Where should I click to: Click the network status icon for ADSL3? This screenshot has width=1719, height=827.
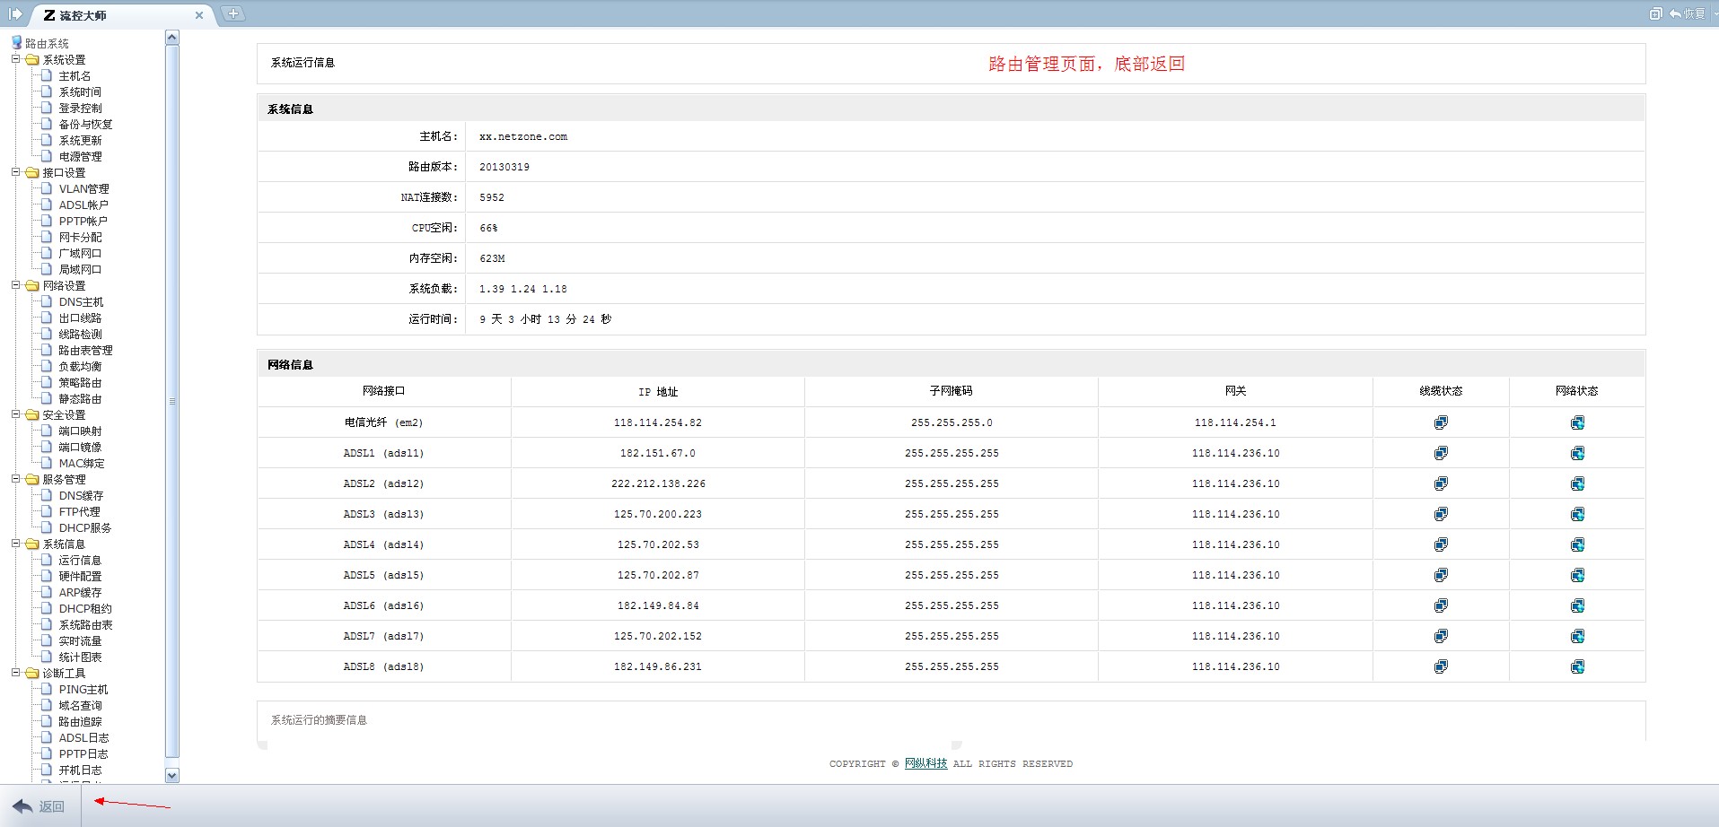1577,514
